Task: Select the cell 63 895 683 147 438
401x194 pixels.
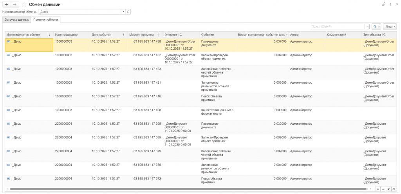Action: (147, 41)
